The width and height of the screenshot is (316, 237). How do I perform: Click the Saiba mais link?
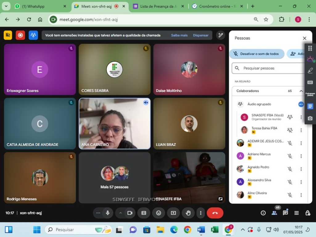click(179, 35)
